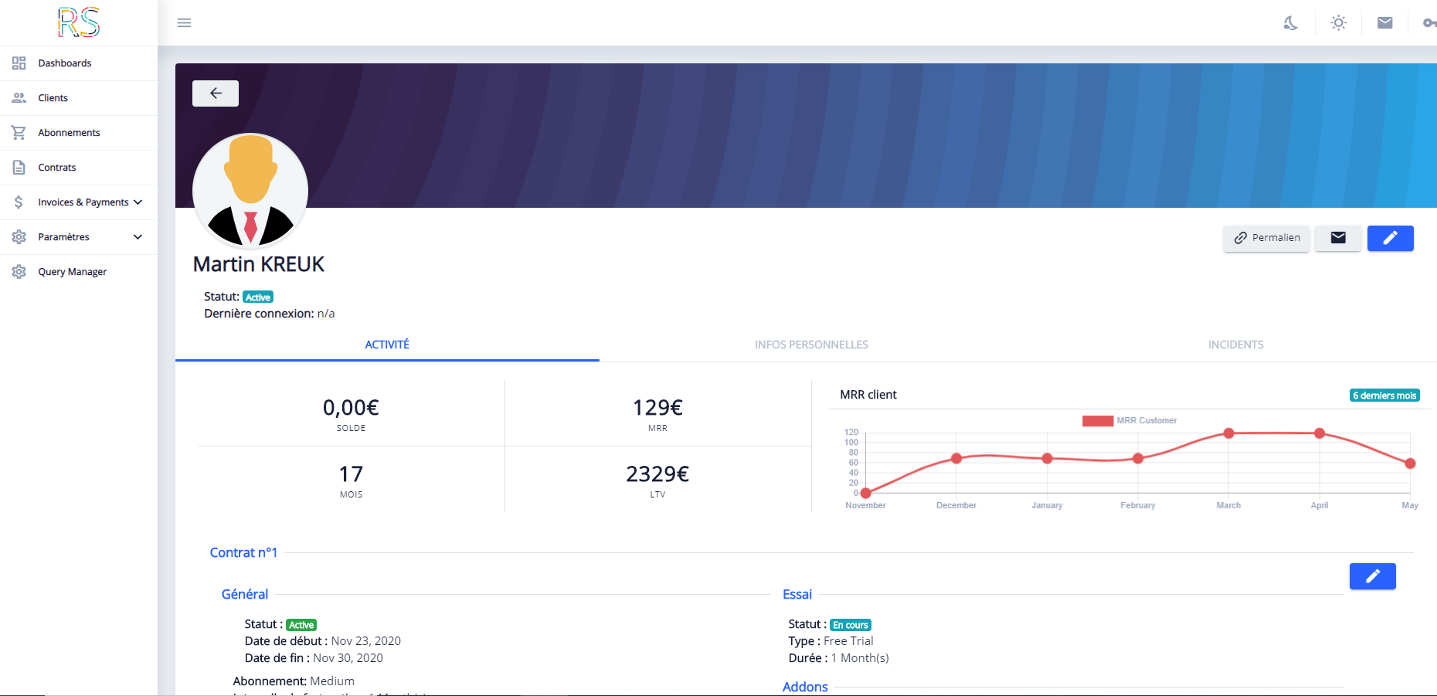Viewport: 1437px width, 696px height.
Task: Click the RS logo in the sidebar
Action: tap(79, 22)
